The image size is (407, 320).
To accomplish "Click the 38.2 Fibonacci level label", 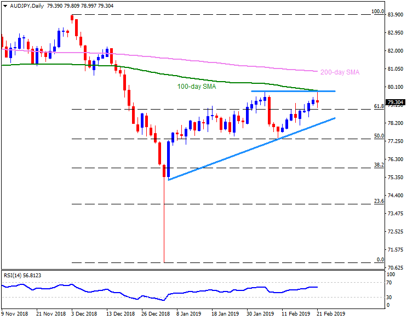I will point(378,164).
